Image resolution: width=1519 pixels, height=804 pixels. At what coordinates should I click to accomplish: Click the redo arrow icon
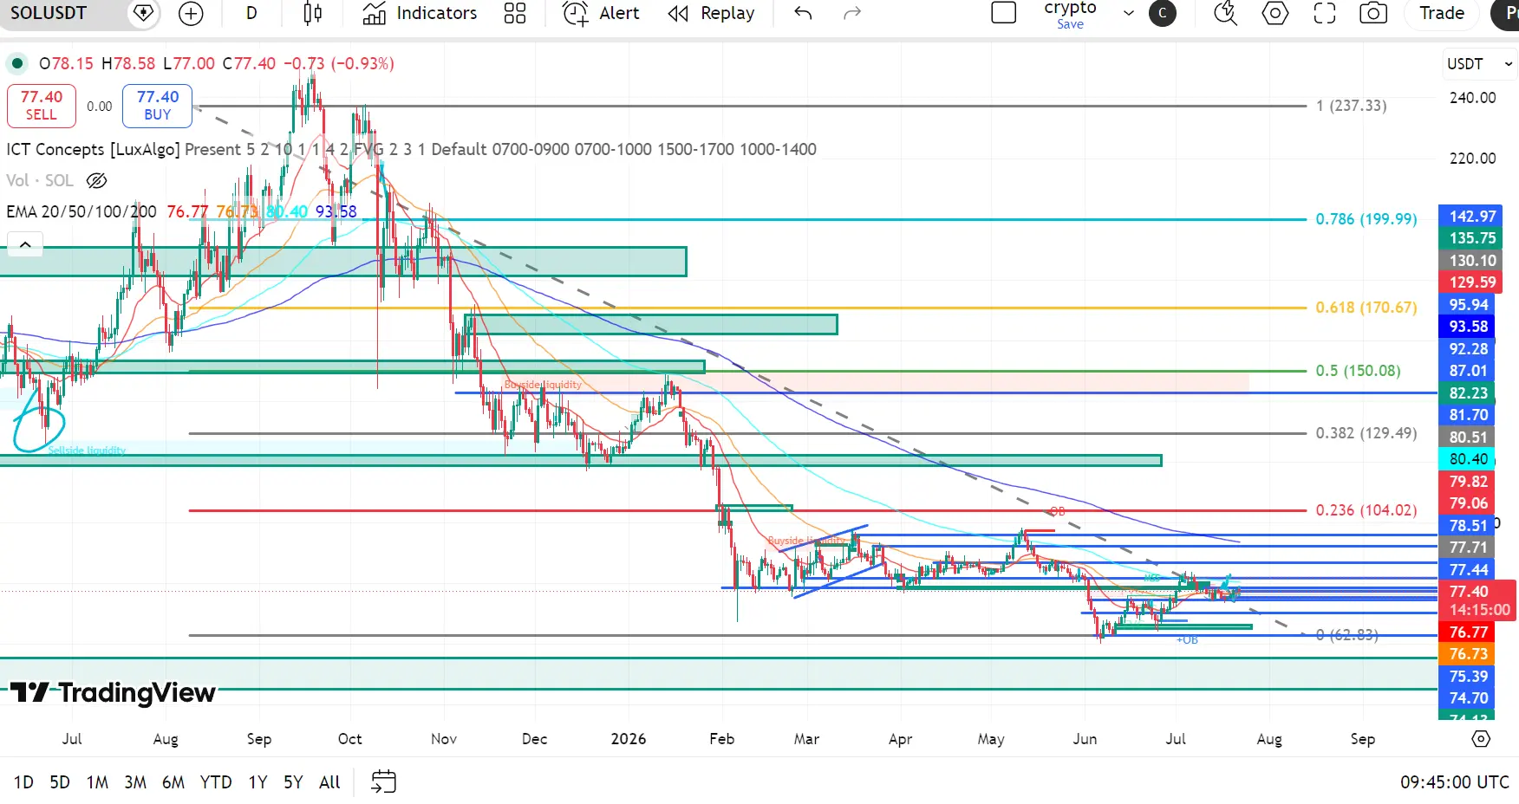coord(852,13)
